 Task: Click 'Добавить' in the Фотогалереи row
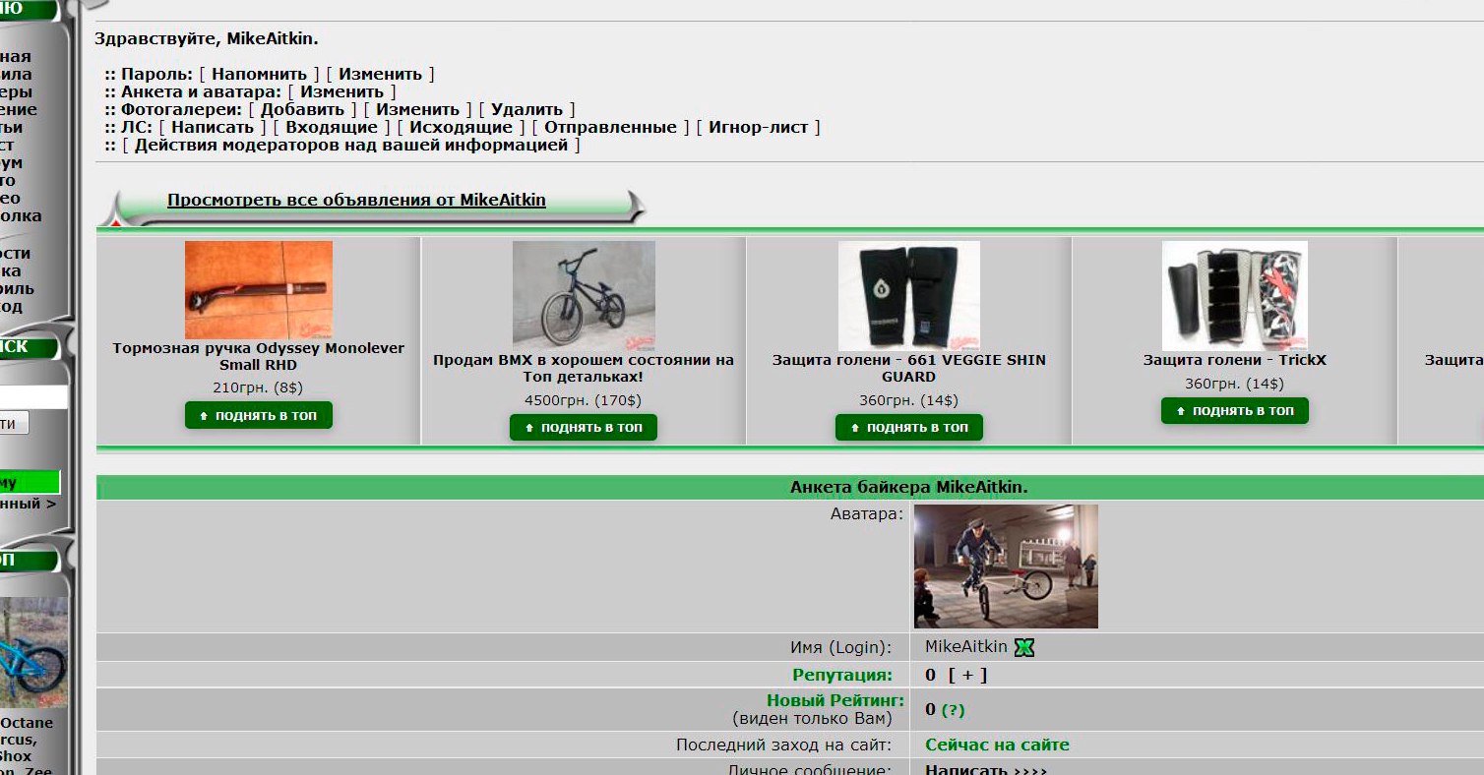click(302, 109)
